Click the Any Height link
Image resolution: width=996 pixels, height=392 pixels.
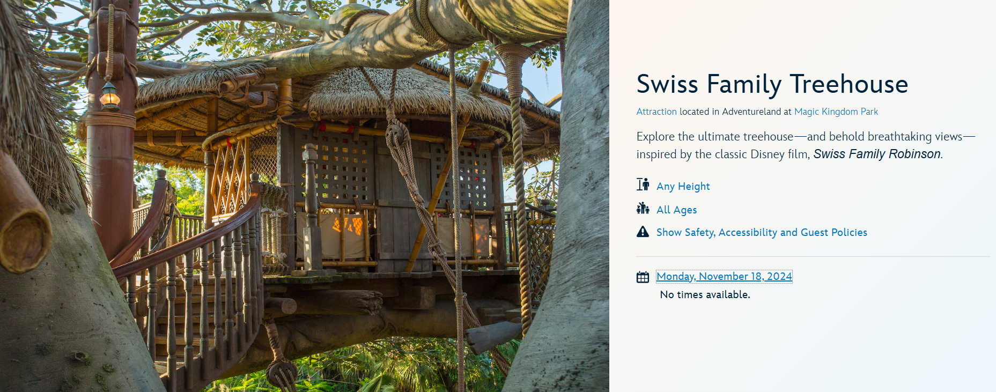(683, 186)
